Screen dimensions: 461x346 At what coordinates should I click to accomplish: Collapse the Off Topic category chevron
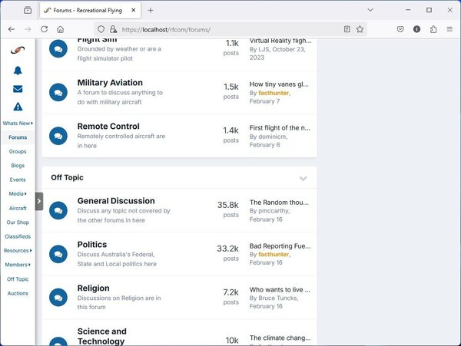(303, 178)
